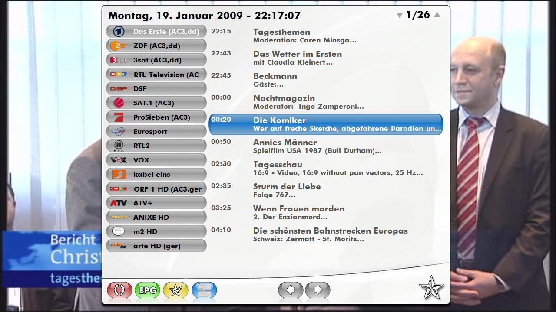Select the arte HD (ger) channel
The image size is (556, 312).
pos(156,246)
